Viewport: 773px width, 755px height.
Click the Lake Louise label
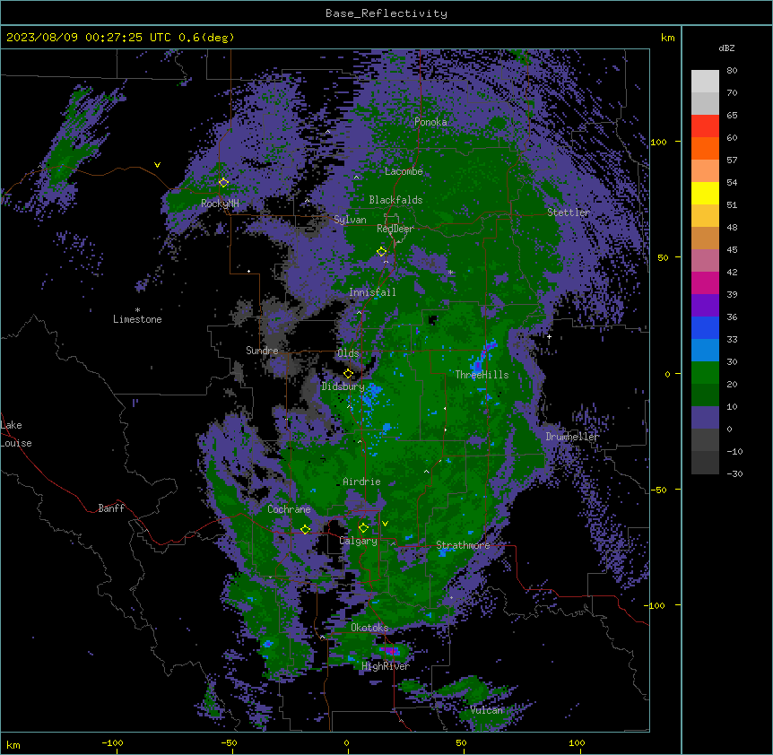coord(16,434)
